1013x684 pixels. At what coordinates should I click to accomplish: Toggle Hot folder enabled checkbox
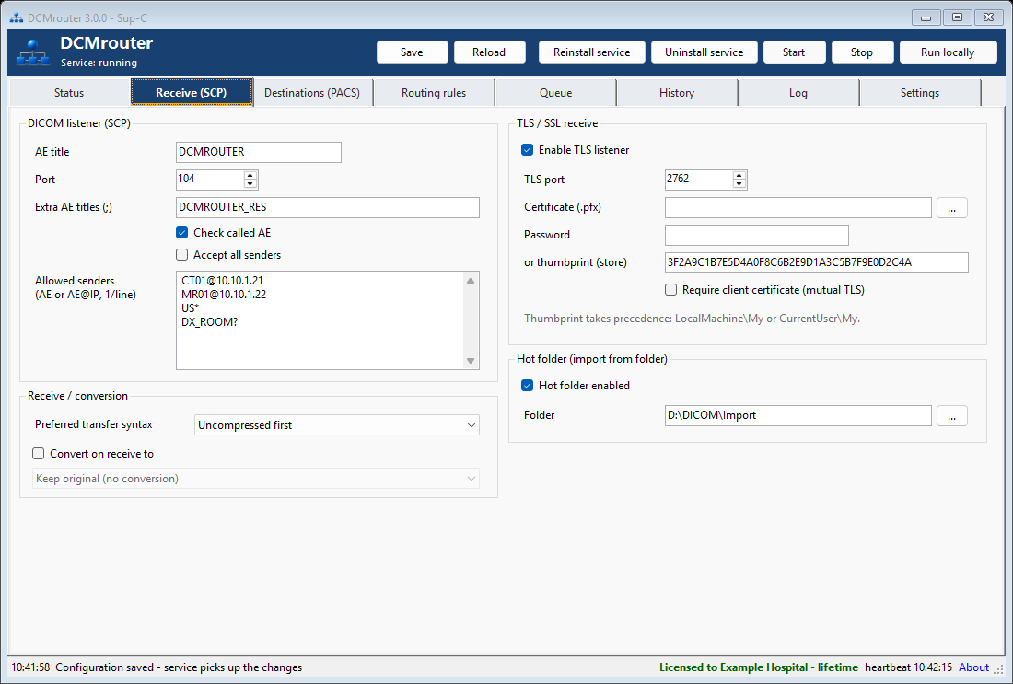[527, 386]
